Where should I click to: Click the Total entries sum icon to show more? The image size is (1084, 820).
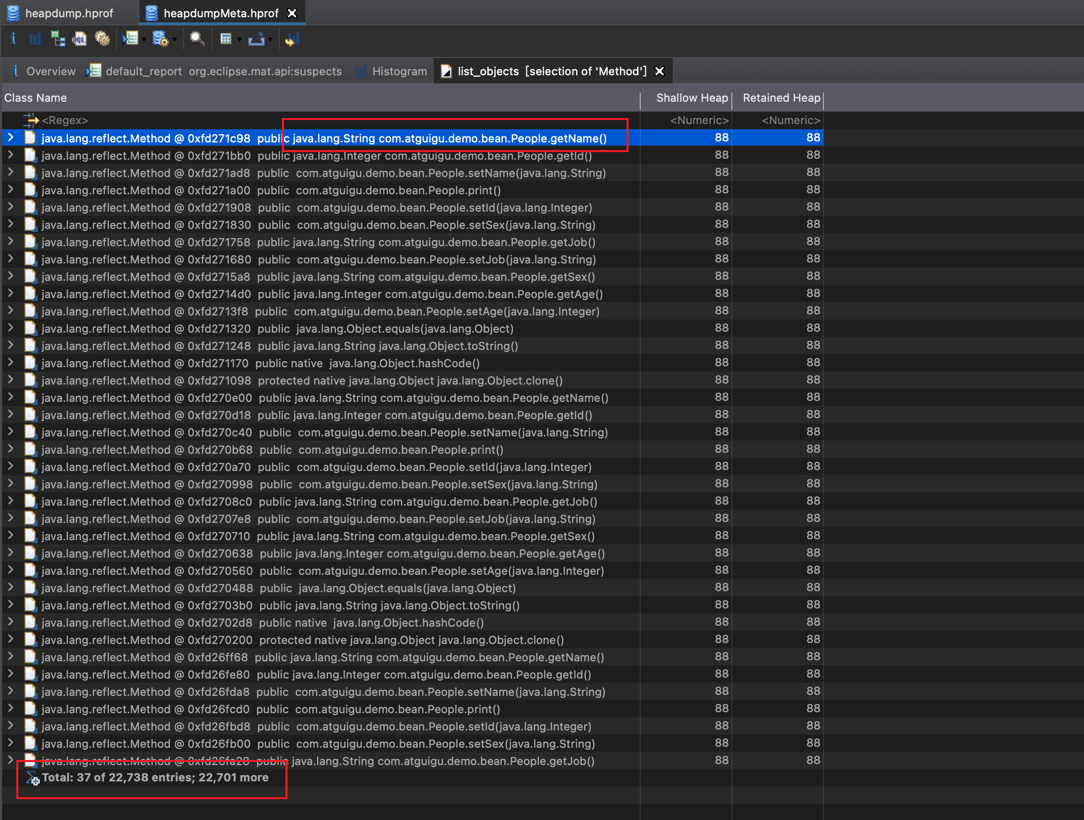pyautogui.click(x=32, y=778)
